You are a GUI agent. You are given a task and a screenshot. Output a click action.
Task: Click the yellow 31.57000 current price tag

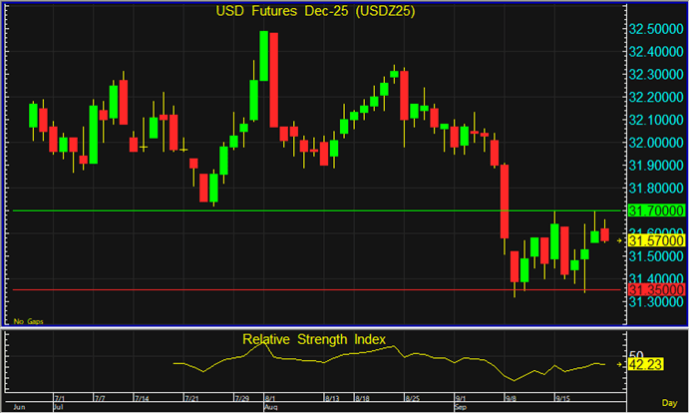[654, 240]
